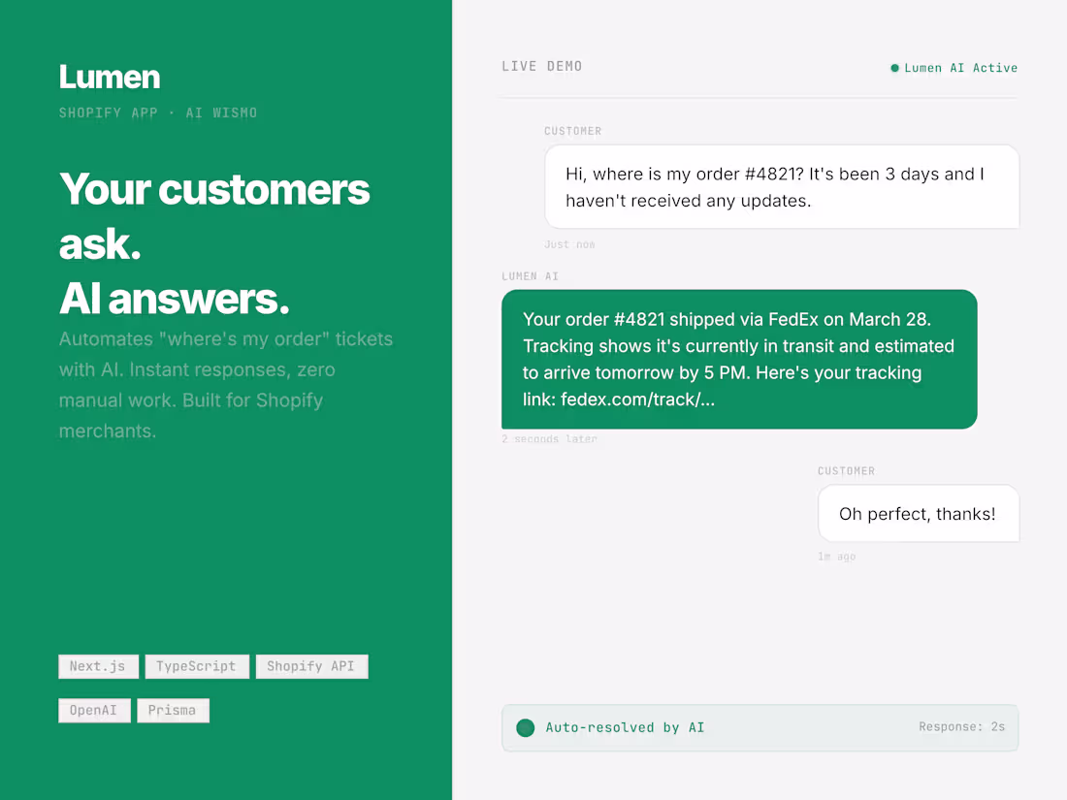Expand the 'Oh perfect, thanks!' message
The image size is (1067, 800).
tap(918, 513)
